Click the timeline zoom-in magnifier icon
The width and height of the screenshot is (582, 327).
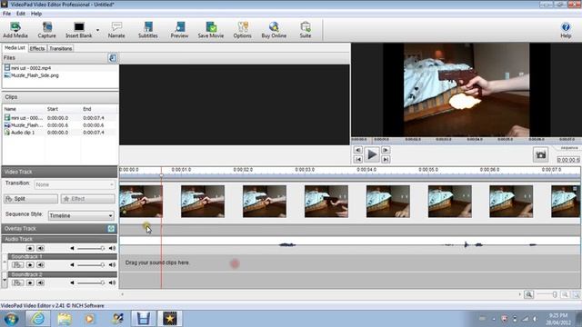coord(528,294)
